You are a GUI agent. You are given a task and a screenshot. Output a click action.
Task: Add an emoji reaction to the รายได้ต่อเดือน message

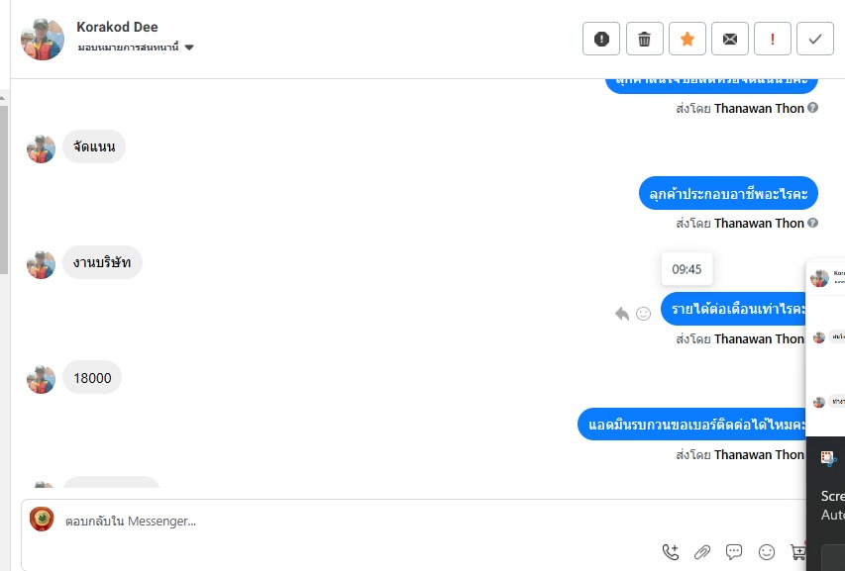coord(644,314)
